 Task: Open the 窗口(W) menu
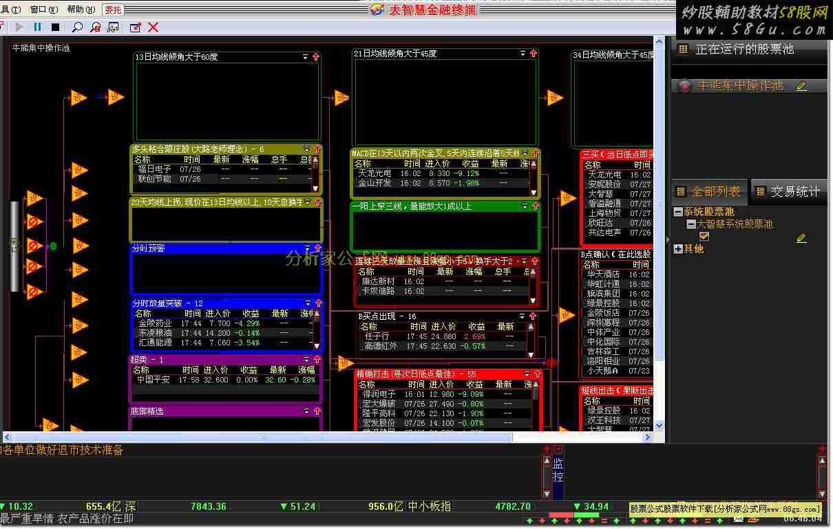(x=43, y=10)
